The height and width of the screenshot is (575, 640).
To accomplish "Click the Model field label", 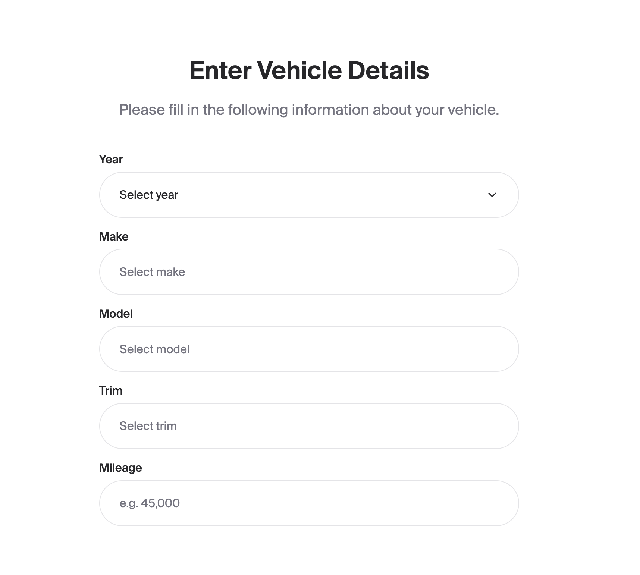I will [x=116, y=314].
